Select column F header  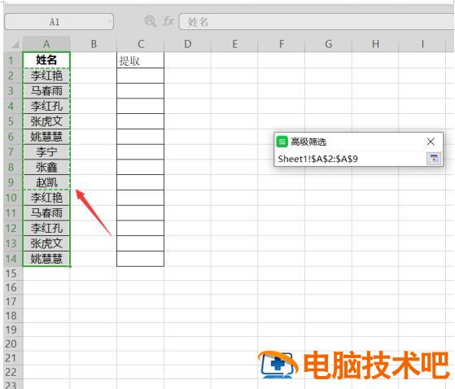point(281,44)
